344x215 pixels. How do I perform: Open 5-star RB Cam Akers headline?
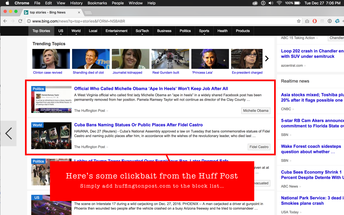pos(313,123)
